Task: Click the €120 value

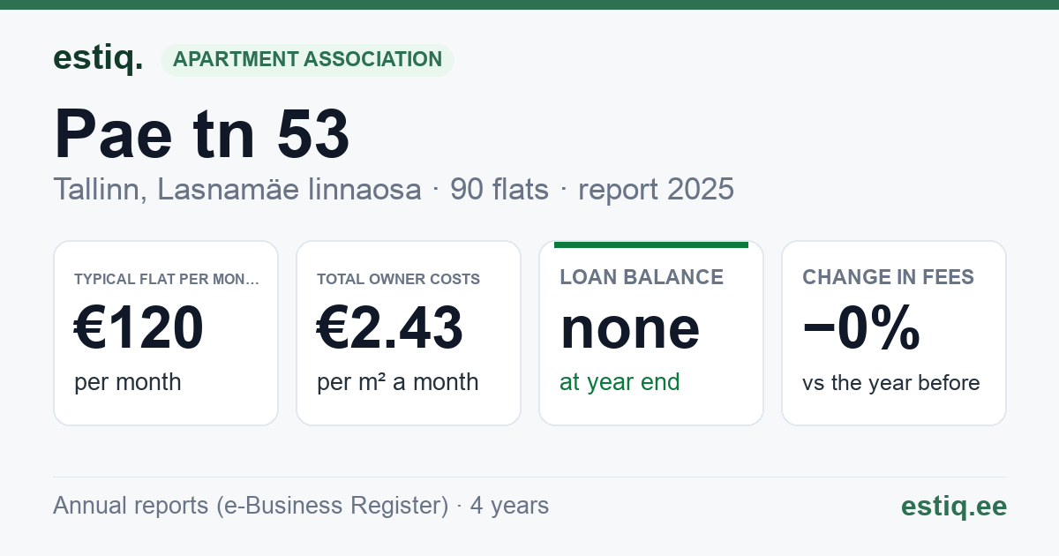Action: pos(139,328)
